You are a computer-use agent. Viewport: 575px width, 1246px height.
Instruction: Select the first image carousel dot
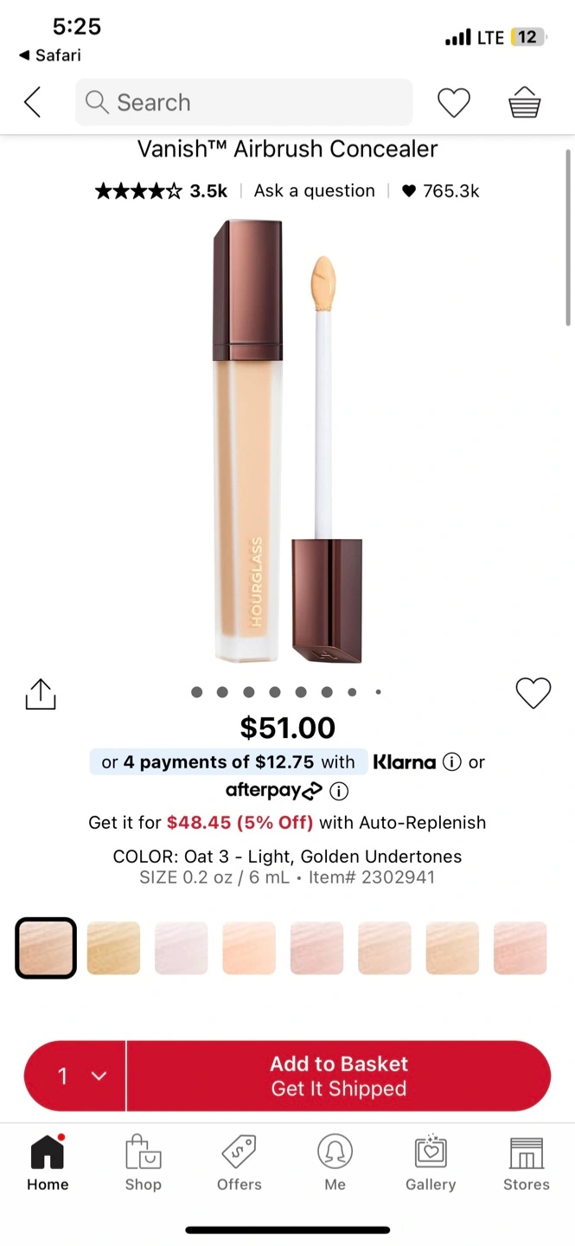(197, 692)
